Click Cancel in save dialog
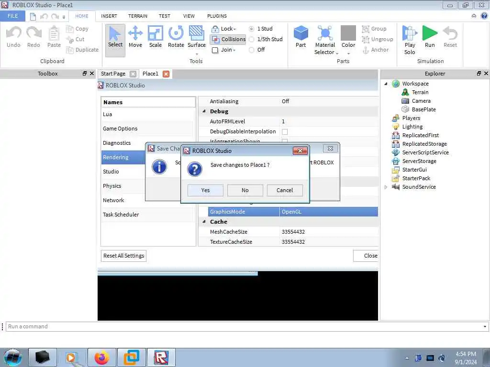This screenshot has width=490, height=367. click(x=285, y=190)
